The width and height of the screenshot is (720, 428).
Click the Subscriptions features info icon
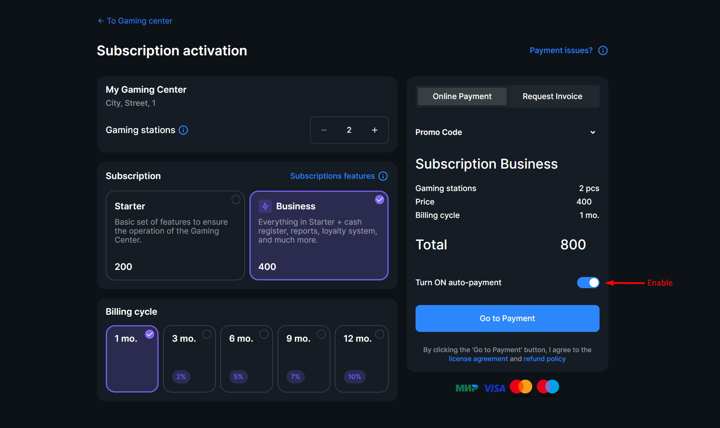click(x=383, y=176)
